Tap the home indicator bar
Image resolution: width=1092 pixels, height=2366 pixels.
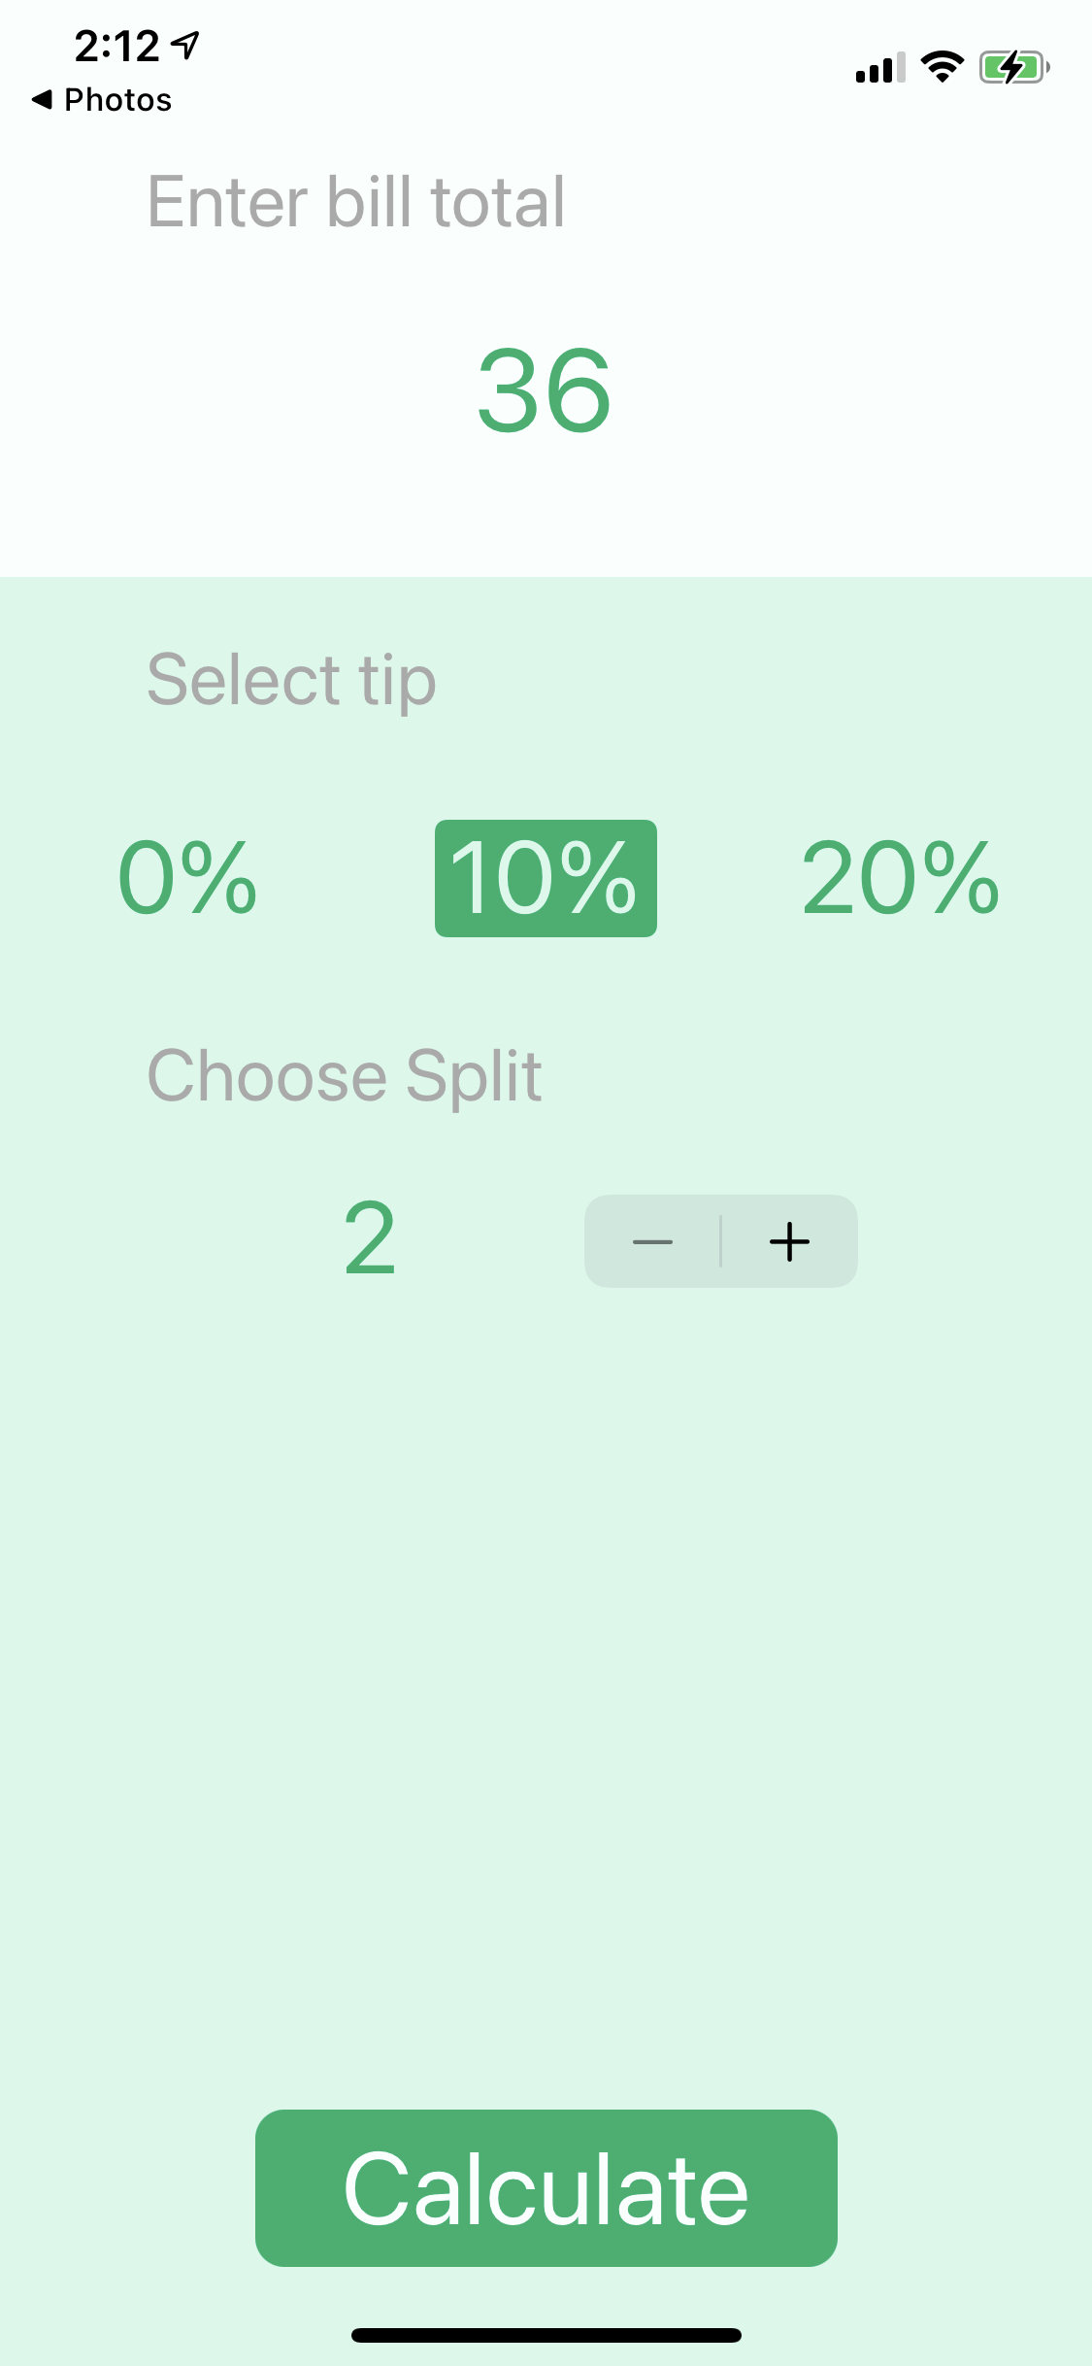click(x=546, y=2336)
